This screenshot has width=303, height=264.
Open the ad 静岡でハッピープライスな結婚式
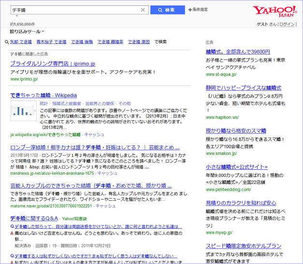[x=244, y=88]
